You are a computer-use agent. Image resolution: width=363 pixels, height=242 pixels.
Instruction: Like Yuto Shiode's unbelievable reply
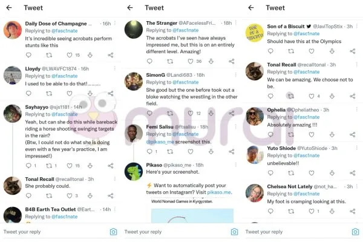coord(312,173)
